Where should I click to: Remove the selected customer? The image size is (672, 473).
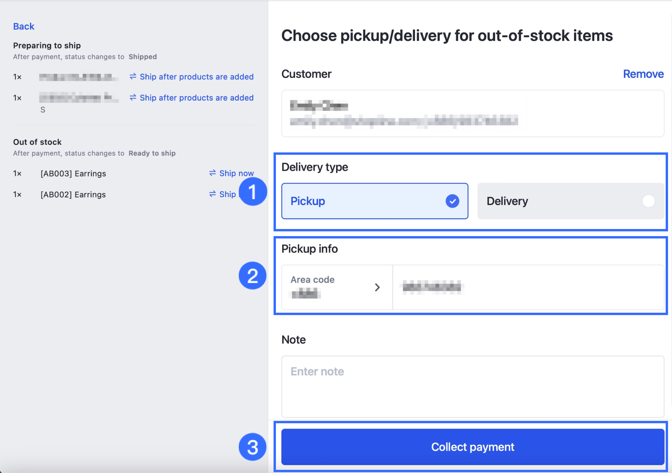[x=643, y=74]
